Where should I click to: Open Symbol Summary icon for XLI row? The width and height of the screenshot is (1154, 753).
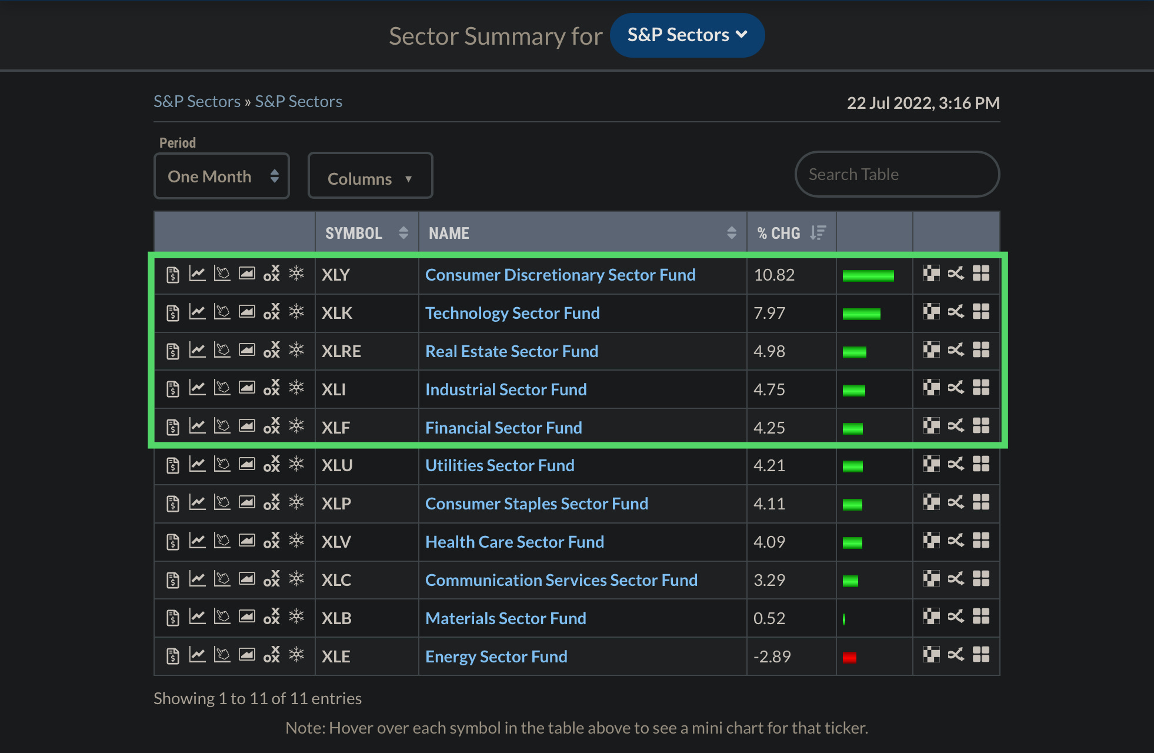pos(172,389)
